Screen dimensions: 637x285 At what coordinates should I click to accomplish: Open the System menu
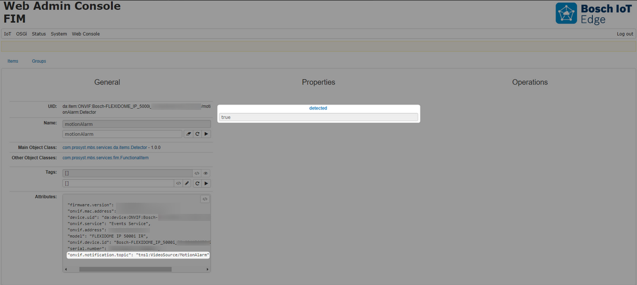(x=59, y=33)
